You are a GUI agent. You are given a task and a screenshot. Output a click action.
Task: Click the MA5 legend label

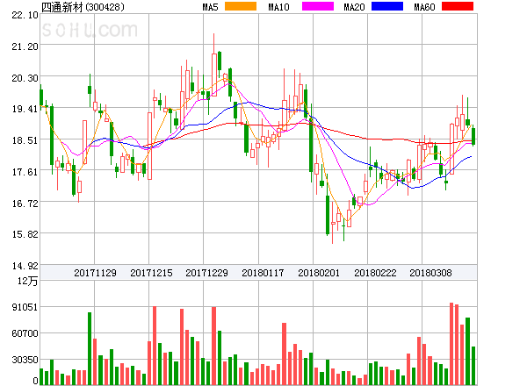point(210,7)
